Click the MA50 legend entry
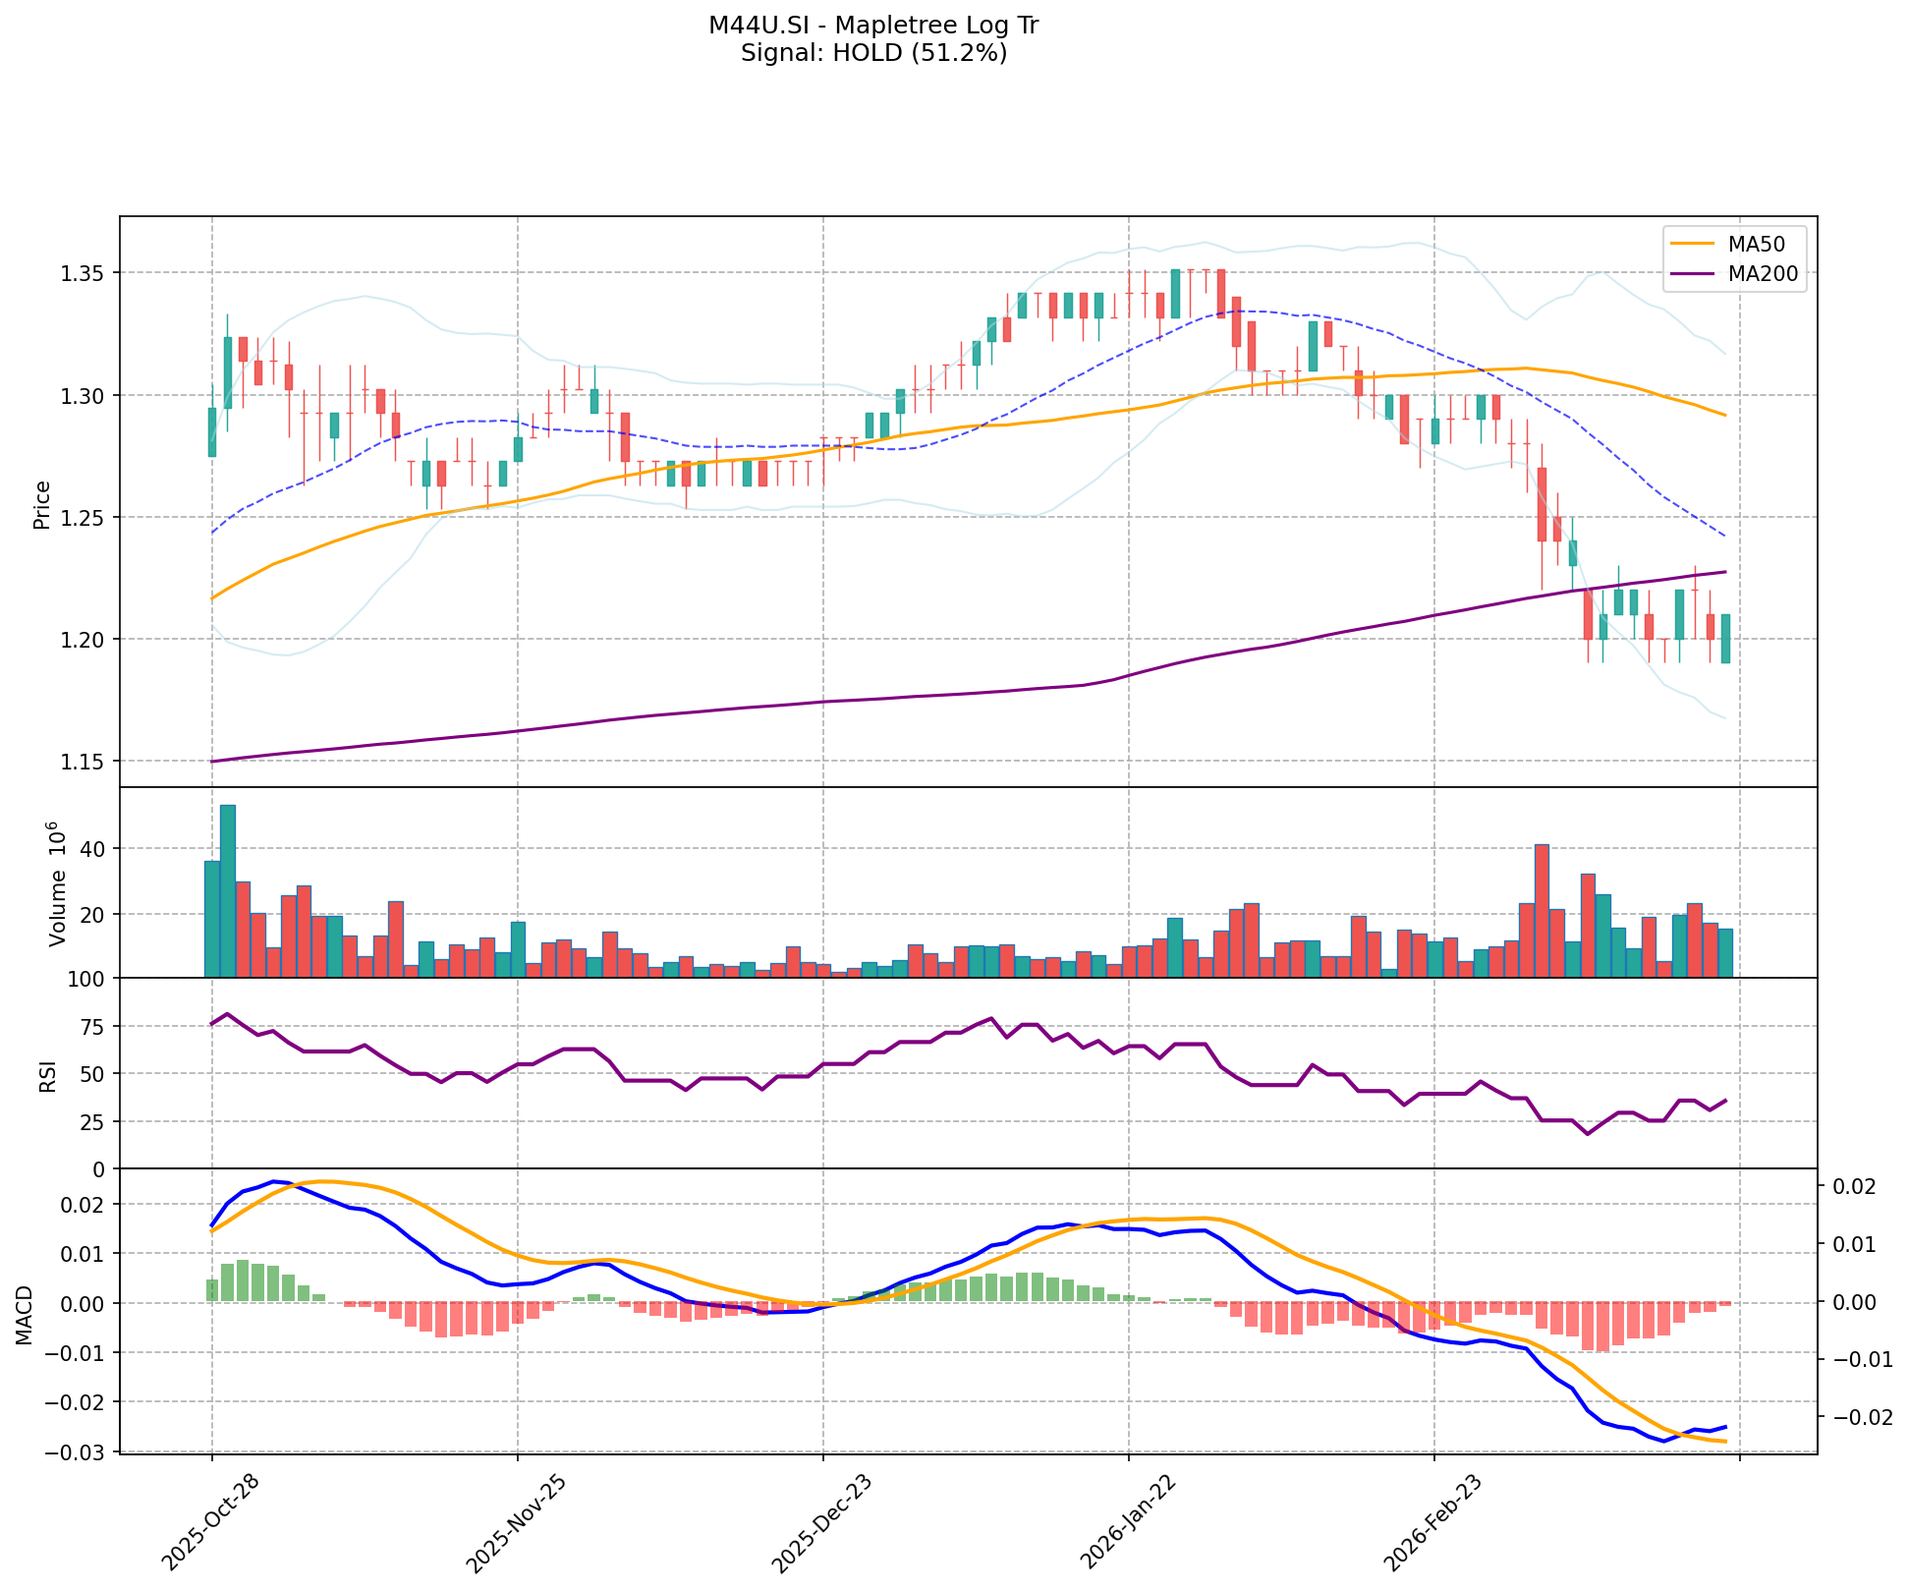The width and height of the screenshot is (1909, 1591). coord(1755,243)
